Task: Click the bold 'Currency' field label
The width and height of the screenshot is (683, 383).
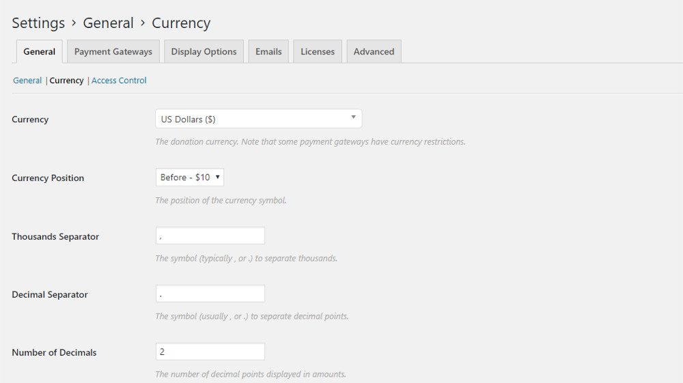Action: (x=30, y=119)
